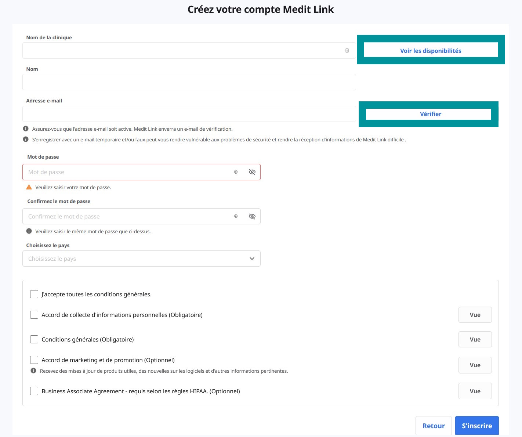This screenshot has height=437, width=522.
Task: Enable the 'Conditions générales (Obligatoire)' checkbox
Action: coord(34,339)
